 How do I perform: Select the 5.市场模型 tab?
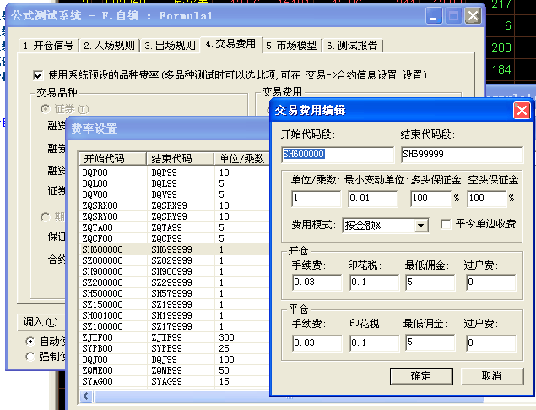(x=290, y=46)
